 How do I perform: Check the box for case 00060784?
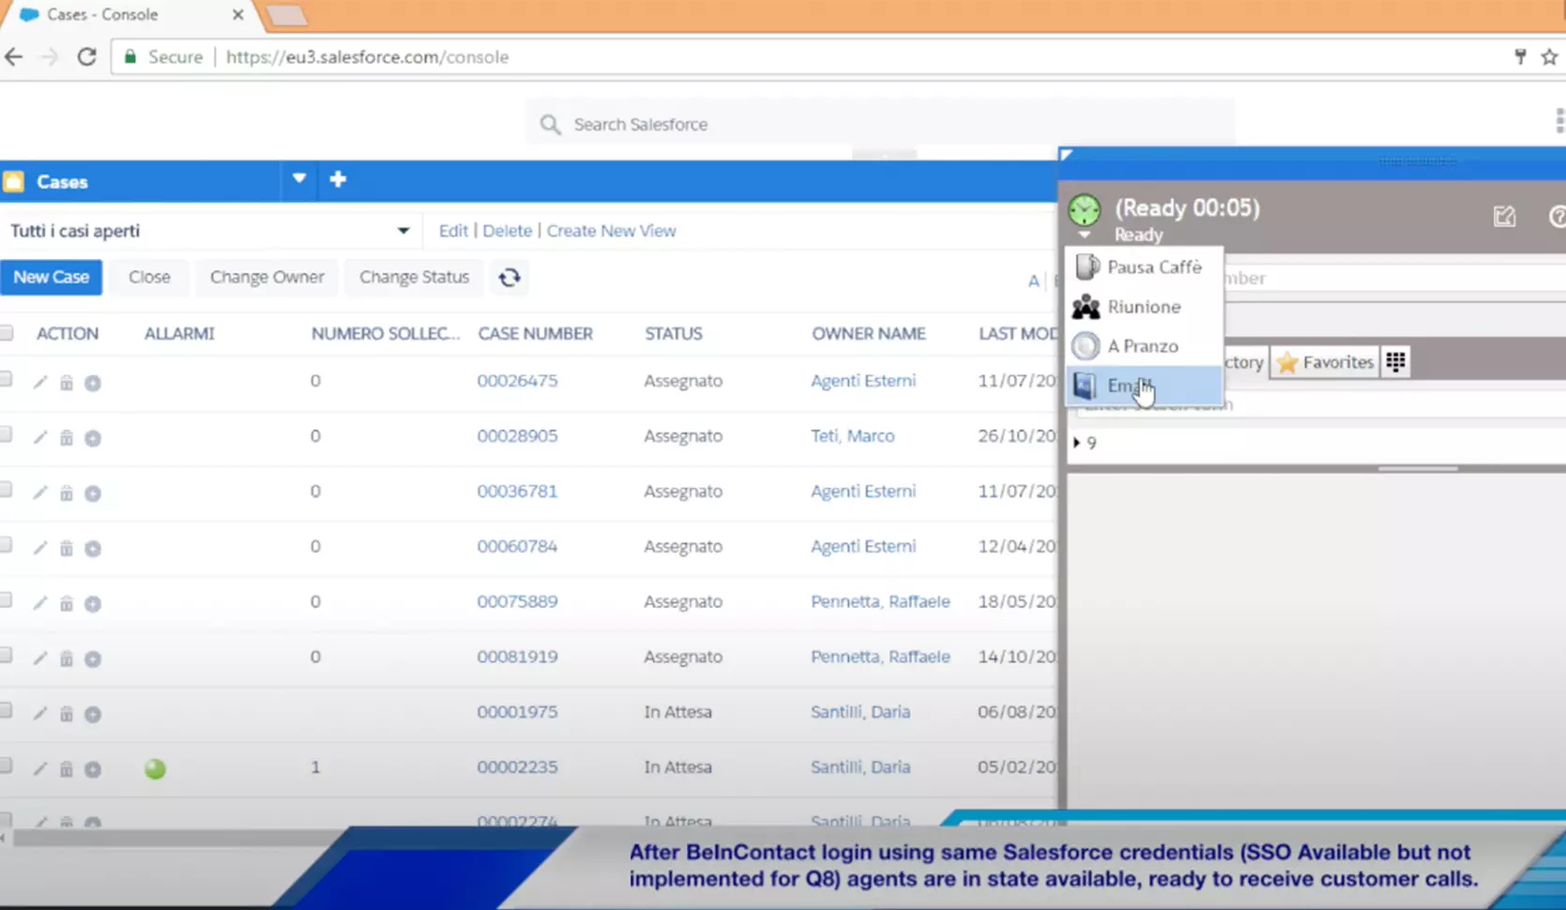tap(6, 545)
